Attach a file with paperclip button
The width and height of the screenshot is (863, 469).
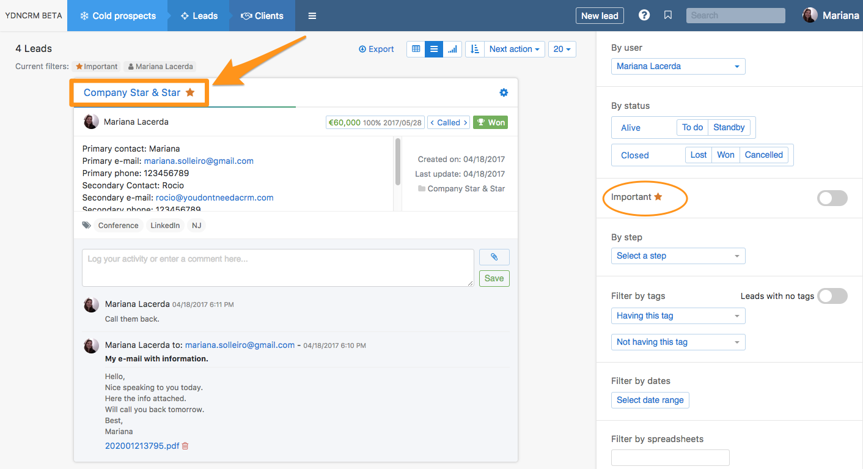(494, 257)
